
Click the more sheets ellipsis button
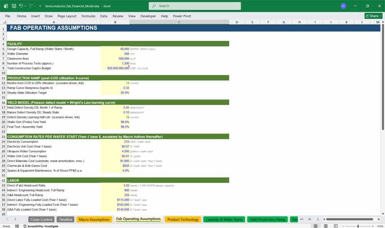coord(302,219)
